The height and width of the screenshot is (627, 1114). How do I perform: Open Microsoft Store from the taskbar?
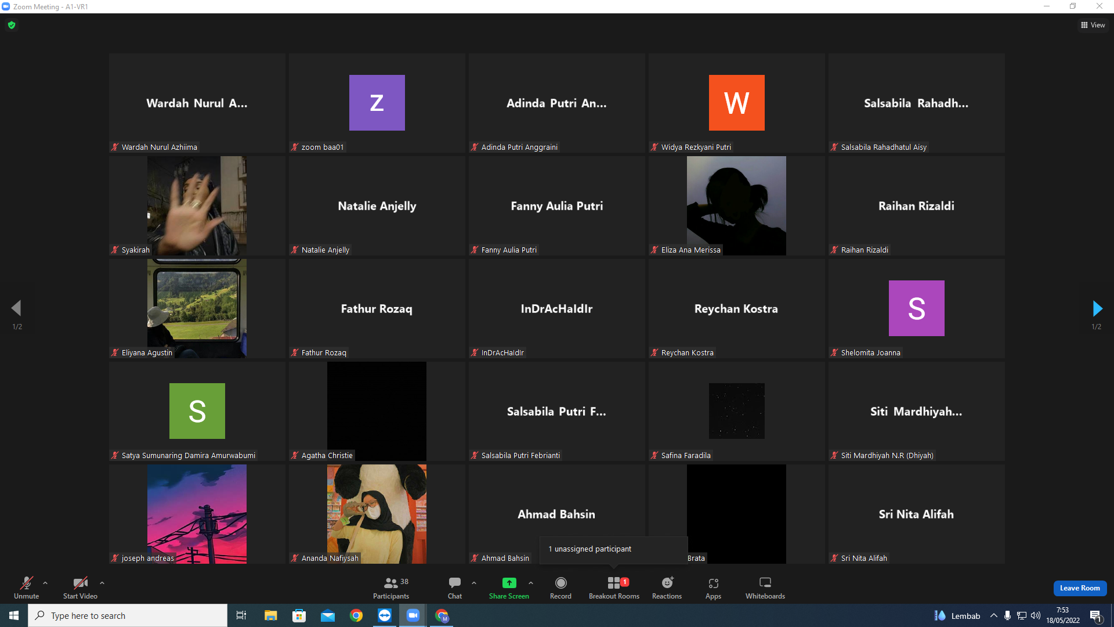(x=299, y=615)
